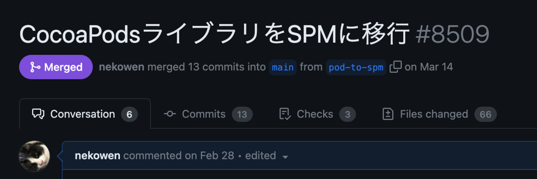Open the main branch link
Image resolution: width=537 pixels, height=179 pixels.
(283, 67)
